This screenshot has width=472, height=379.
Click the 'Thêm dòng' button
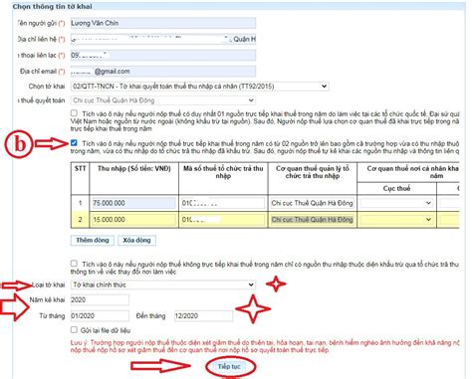(x=93, y=240)
